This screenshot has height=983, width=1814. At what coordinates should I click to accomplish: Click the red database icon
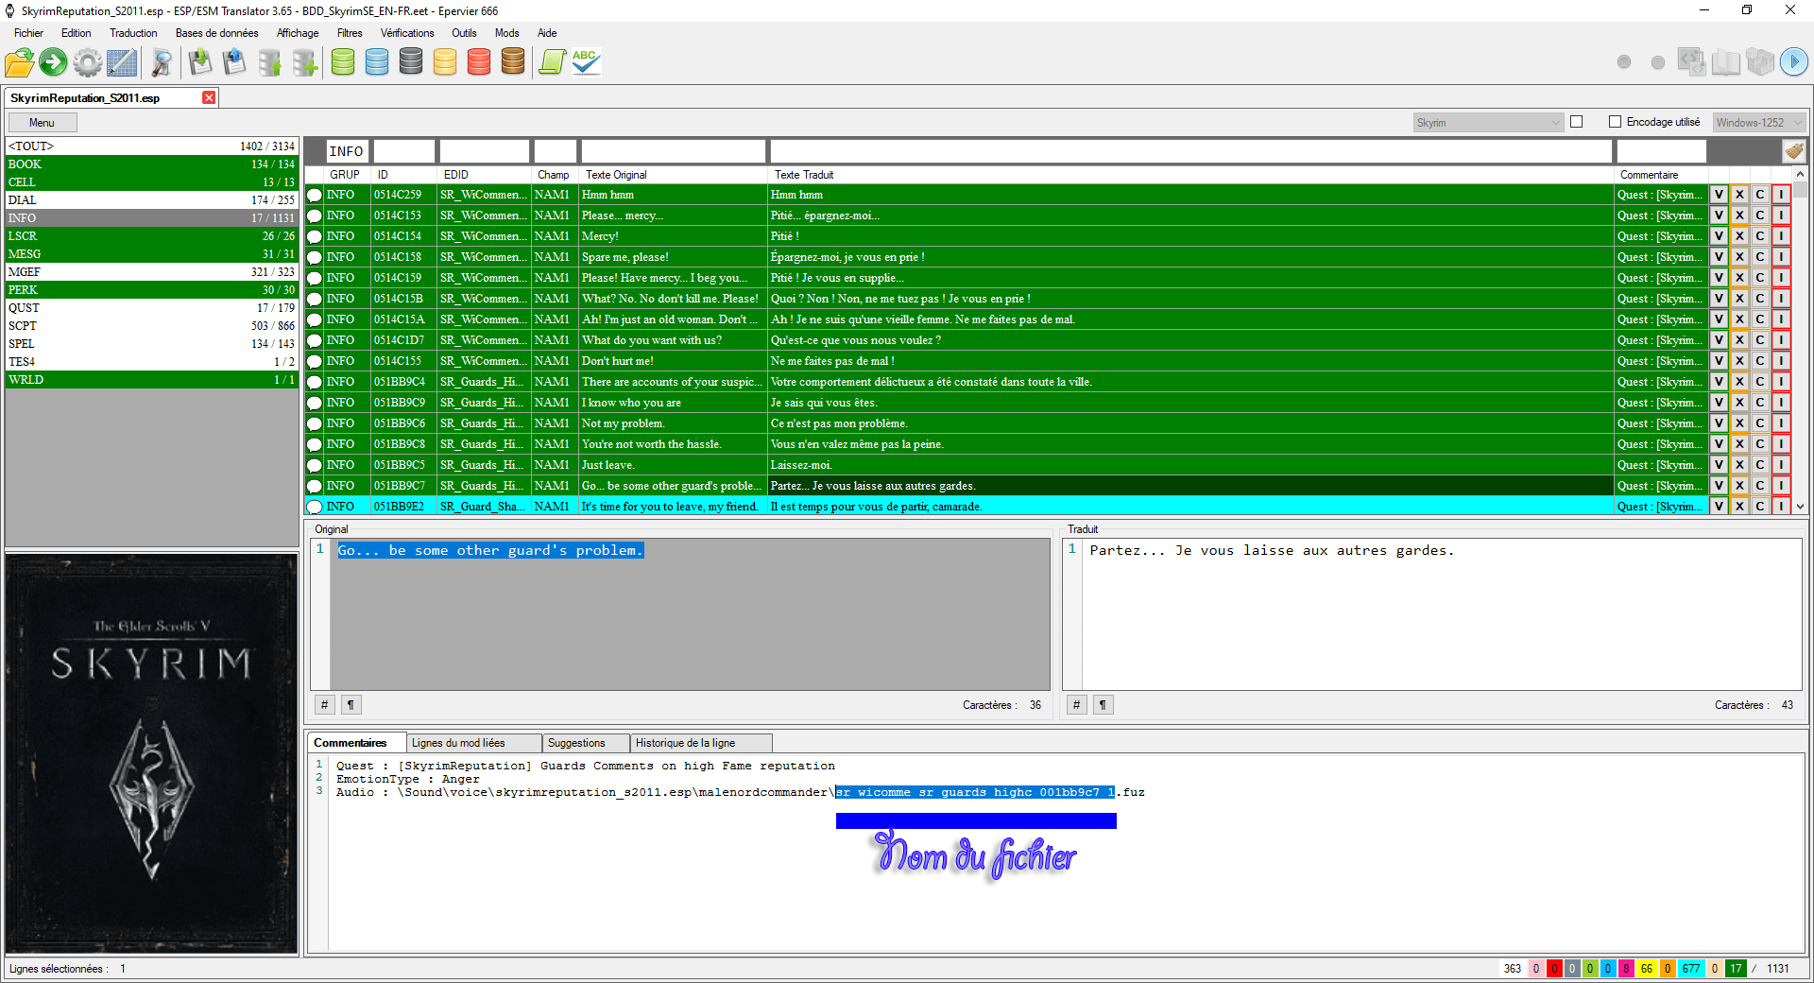click(x=479, y=62)
